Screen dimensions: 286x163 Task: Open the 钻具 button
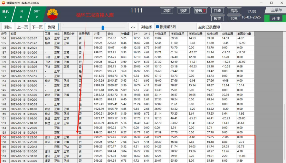coord(234,18)
